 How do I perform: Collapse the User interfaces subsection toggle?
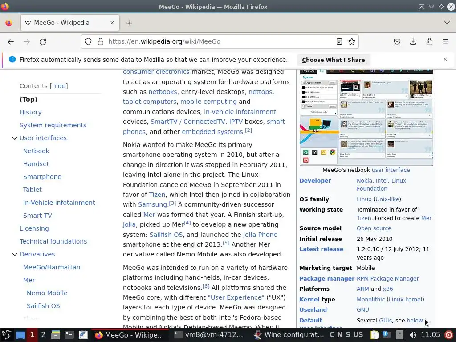[15, 138]
